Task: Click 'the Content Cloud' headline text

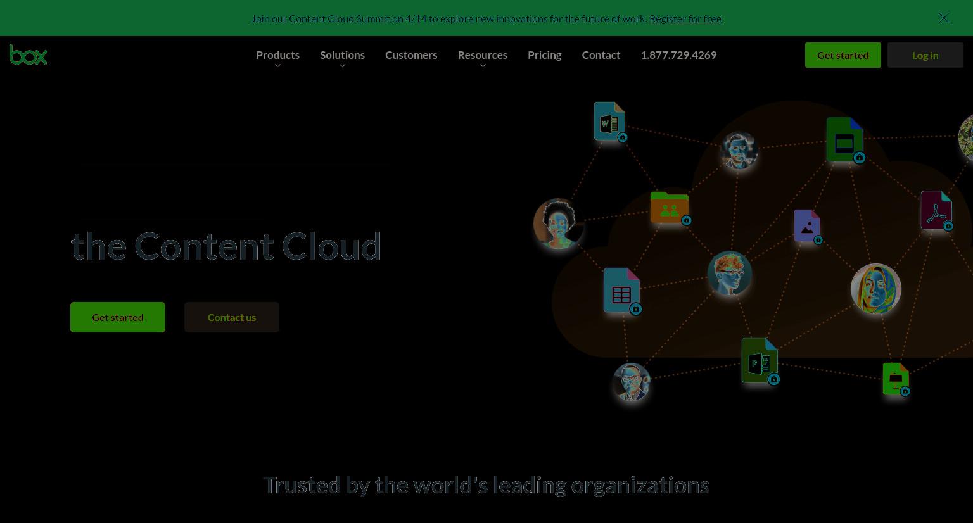Action: coord(226,246)
